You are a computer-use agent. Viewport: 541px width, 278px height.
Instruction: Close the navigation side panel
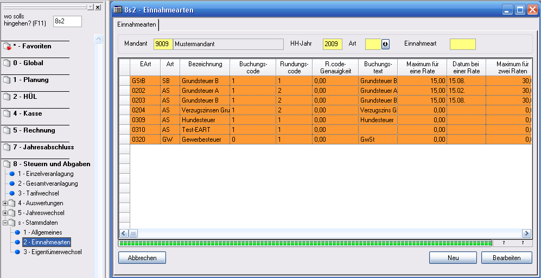[x=98, y=8]
